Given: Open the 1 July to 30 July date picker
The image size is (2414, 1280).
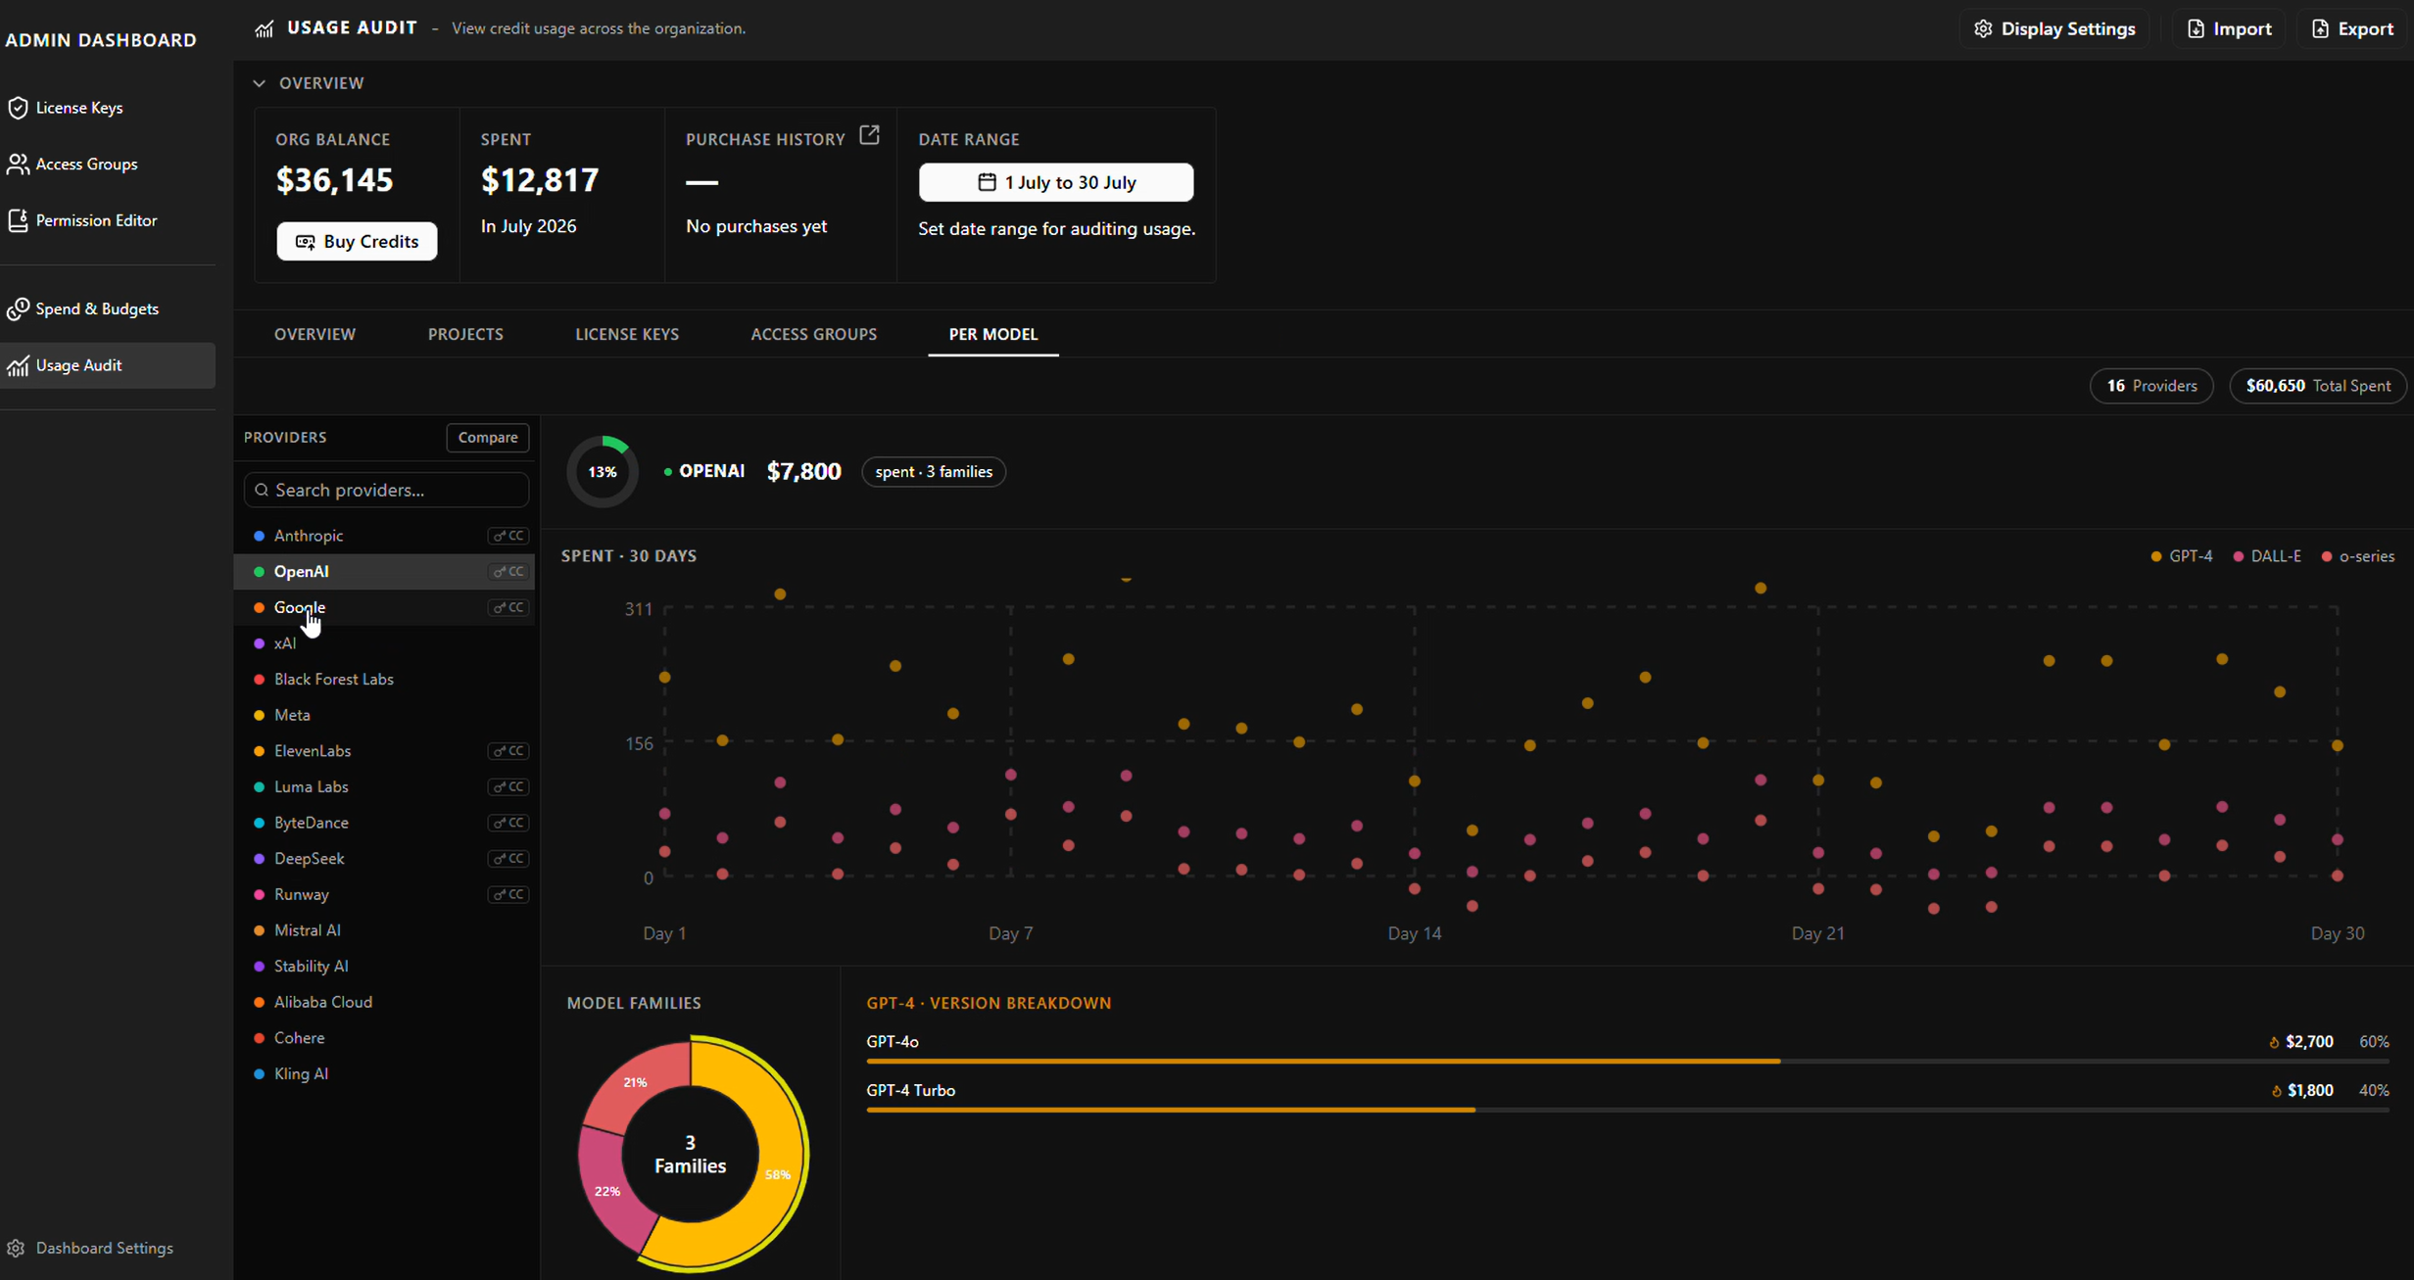Looking at the screenshot, I should [x=1056, y=182].
